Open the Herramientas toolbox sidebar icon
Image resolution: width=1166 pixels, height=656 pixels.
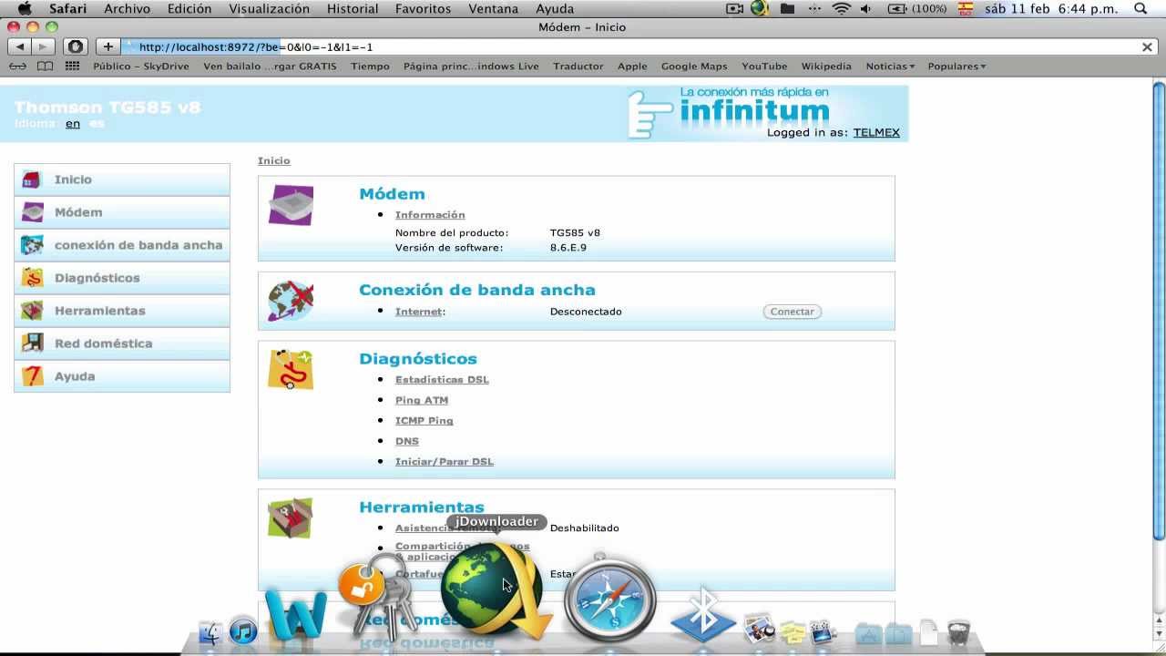click(32, 311)
